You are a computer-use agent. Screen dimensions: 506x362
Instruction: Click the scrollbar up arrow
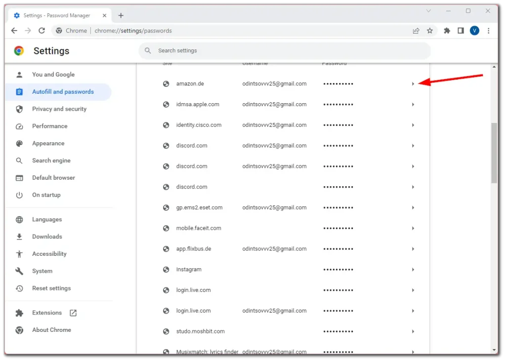point(494,67)
